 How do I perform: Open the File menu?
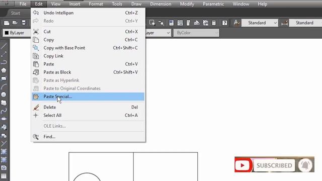[23, 4]
